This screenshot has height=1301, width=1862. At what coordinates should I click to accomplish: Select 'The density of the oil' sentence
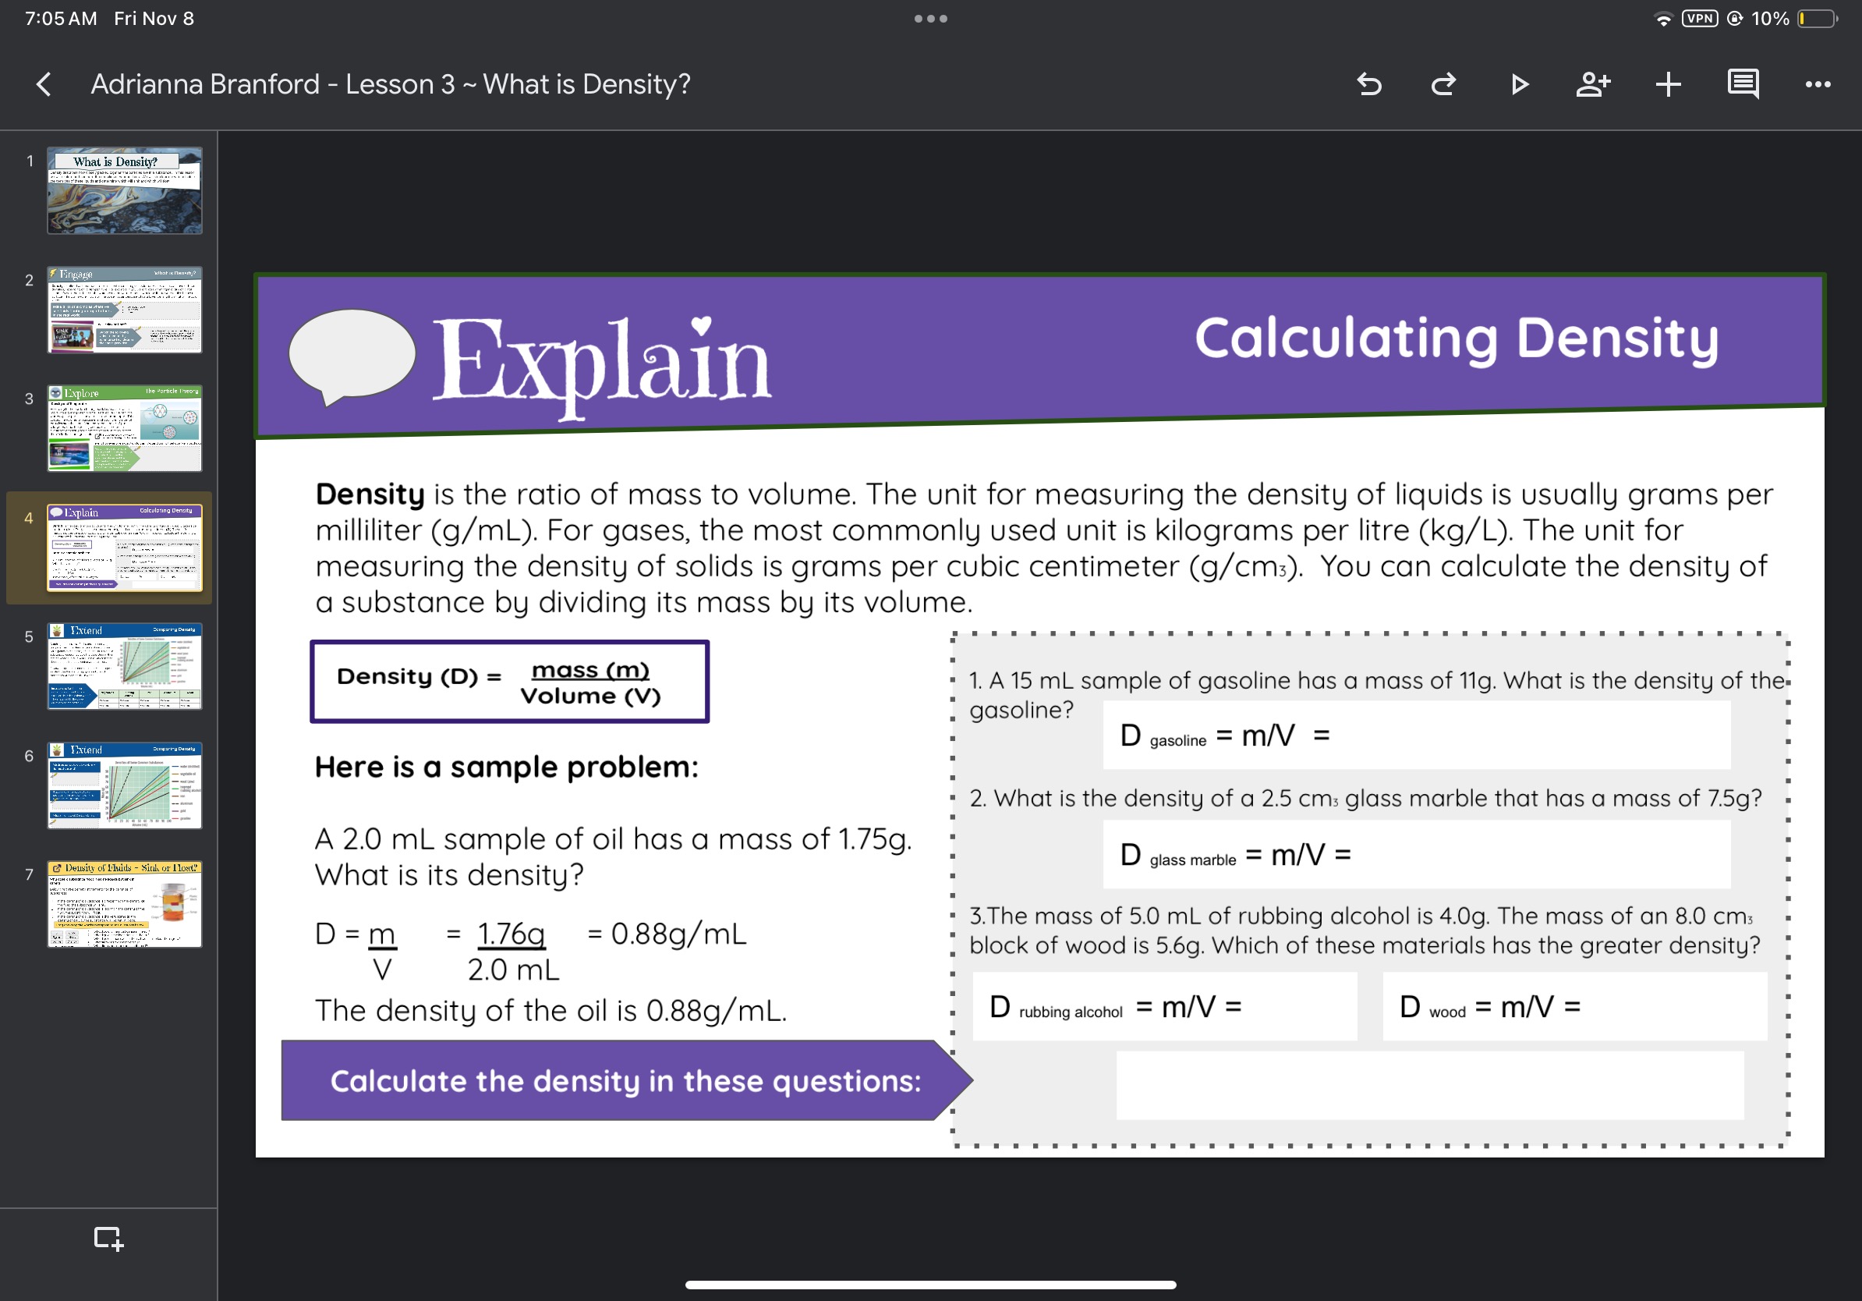pyautogui.click(x=550, y=1011)
